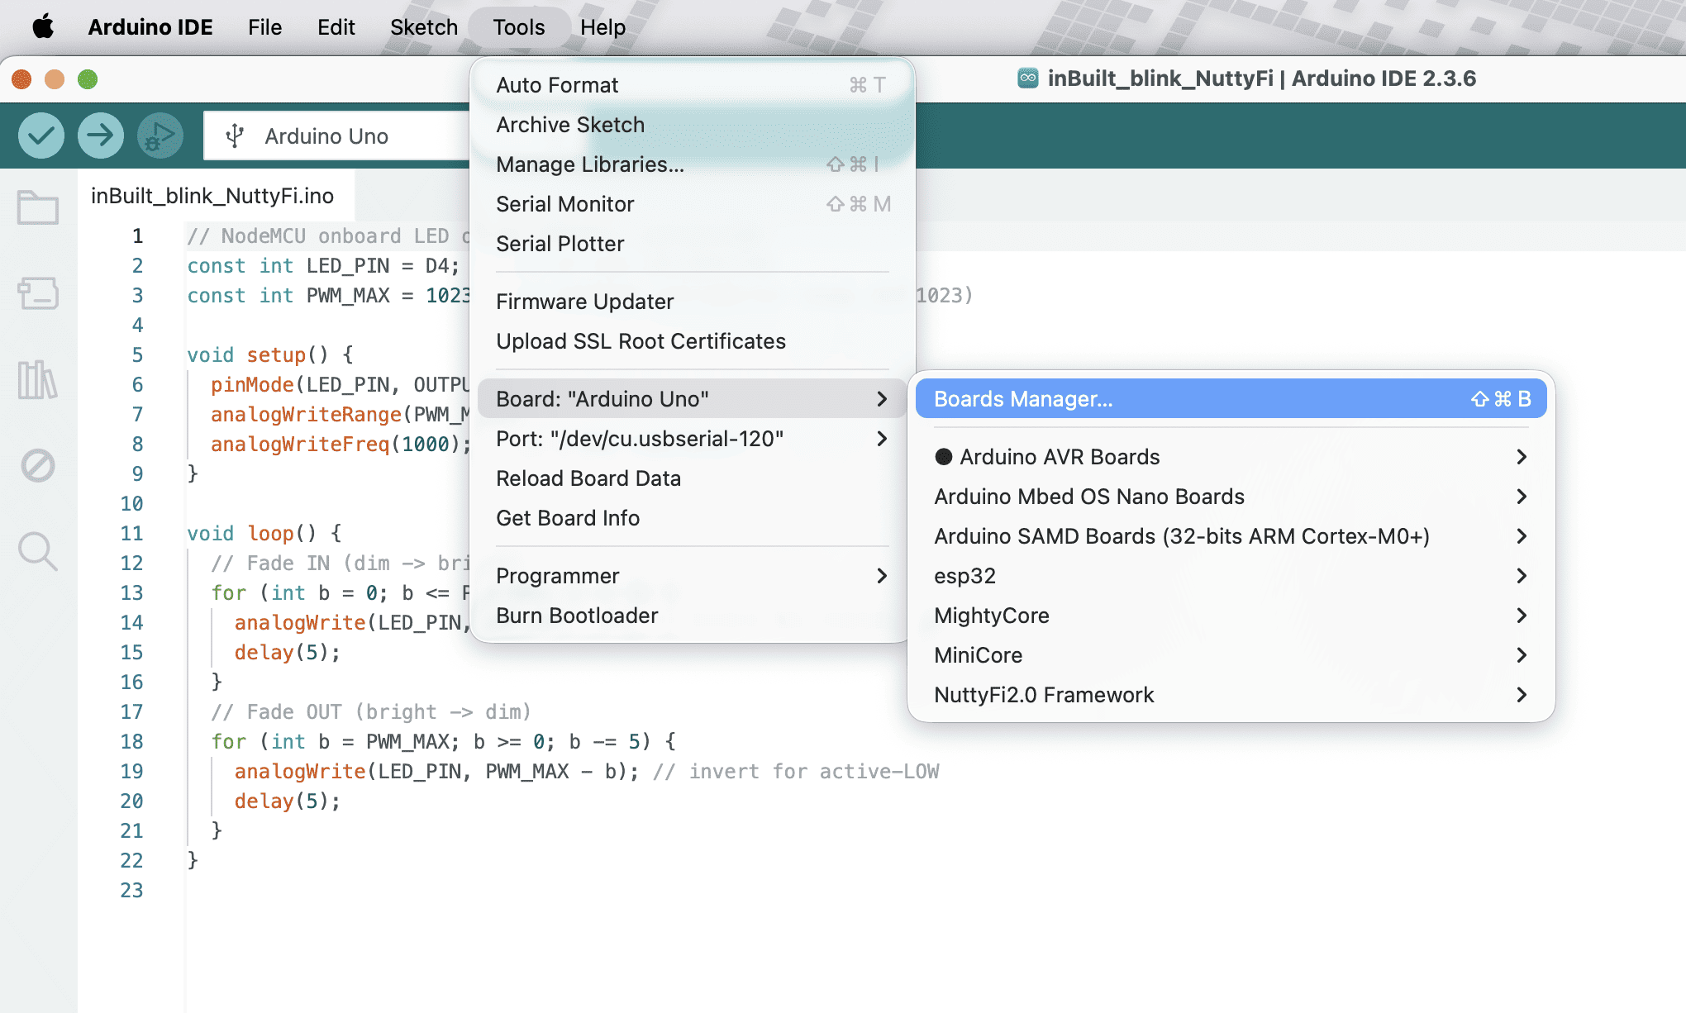Screen dimensions: 1686x1013
Task: Open the Apple menu
Action: point(43,27)
